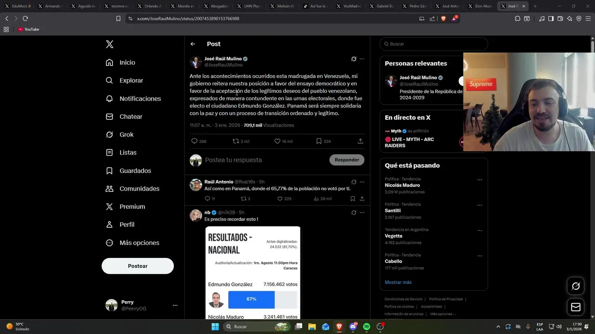
Task: Open options for Vegetta trend
Action: coord(480,231)
